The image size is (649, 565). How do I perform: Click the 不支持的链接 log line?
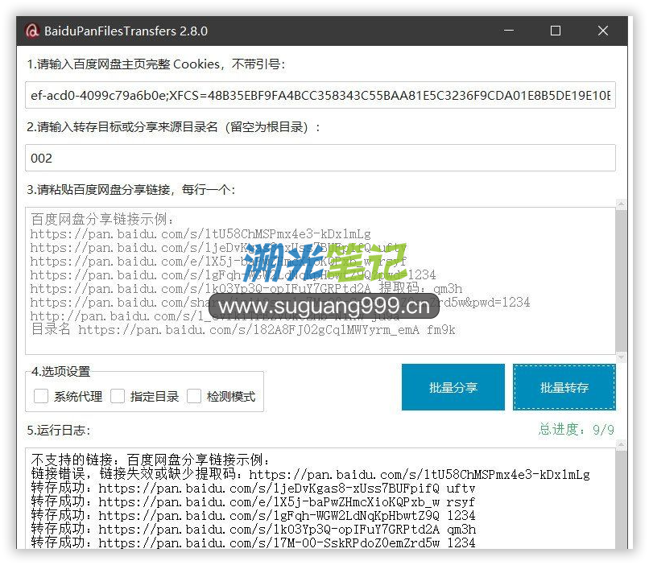pyautogui.click(x=151, y=460)
